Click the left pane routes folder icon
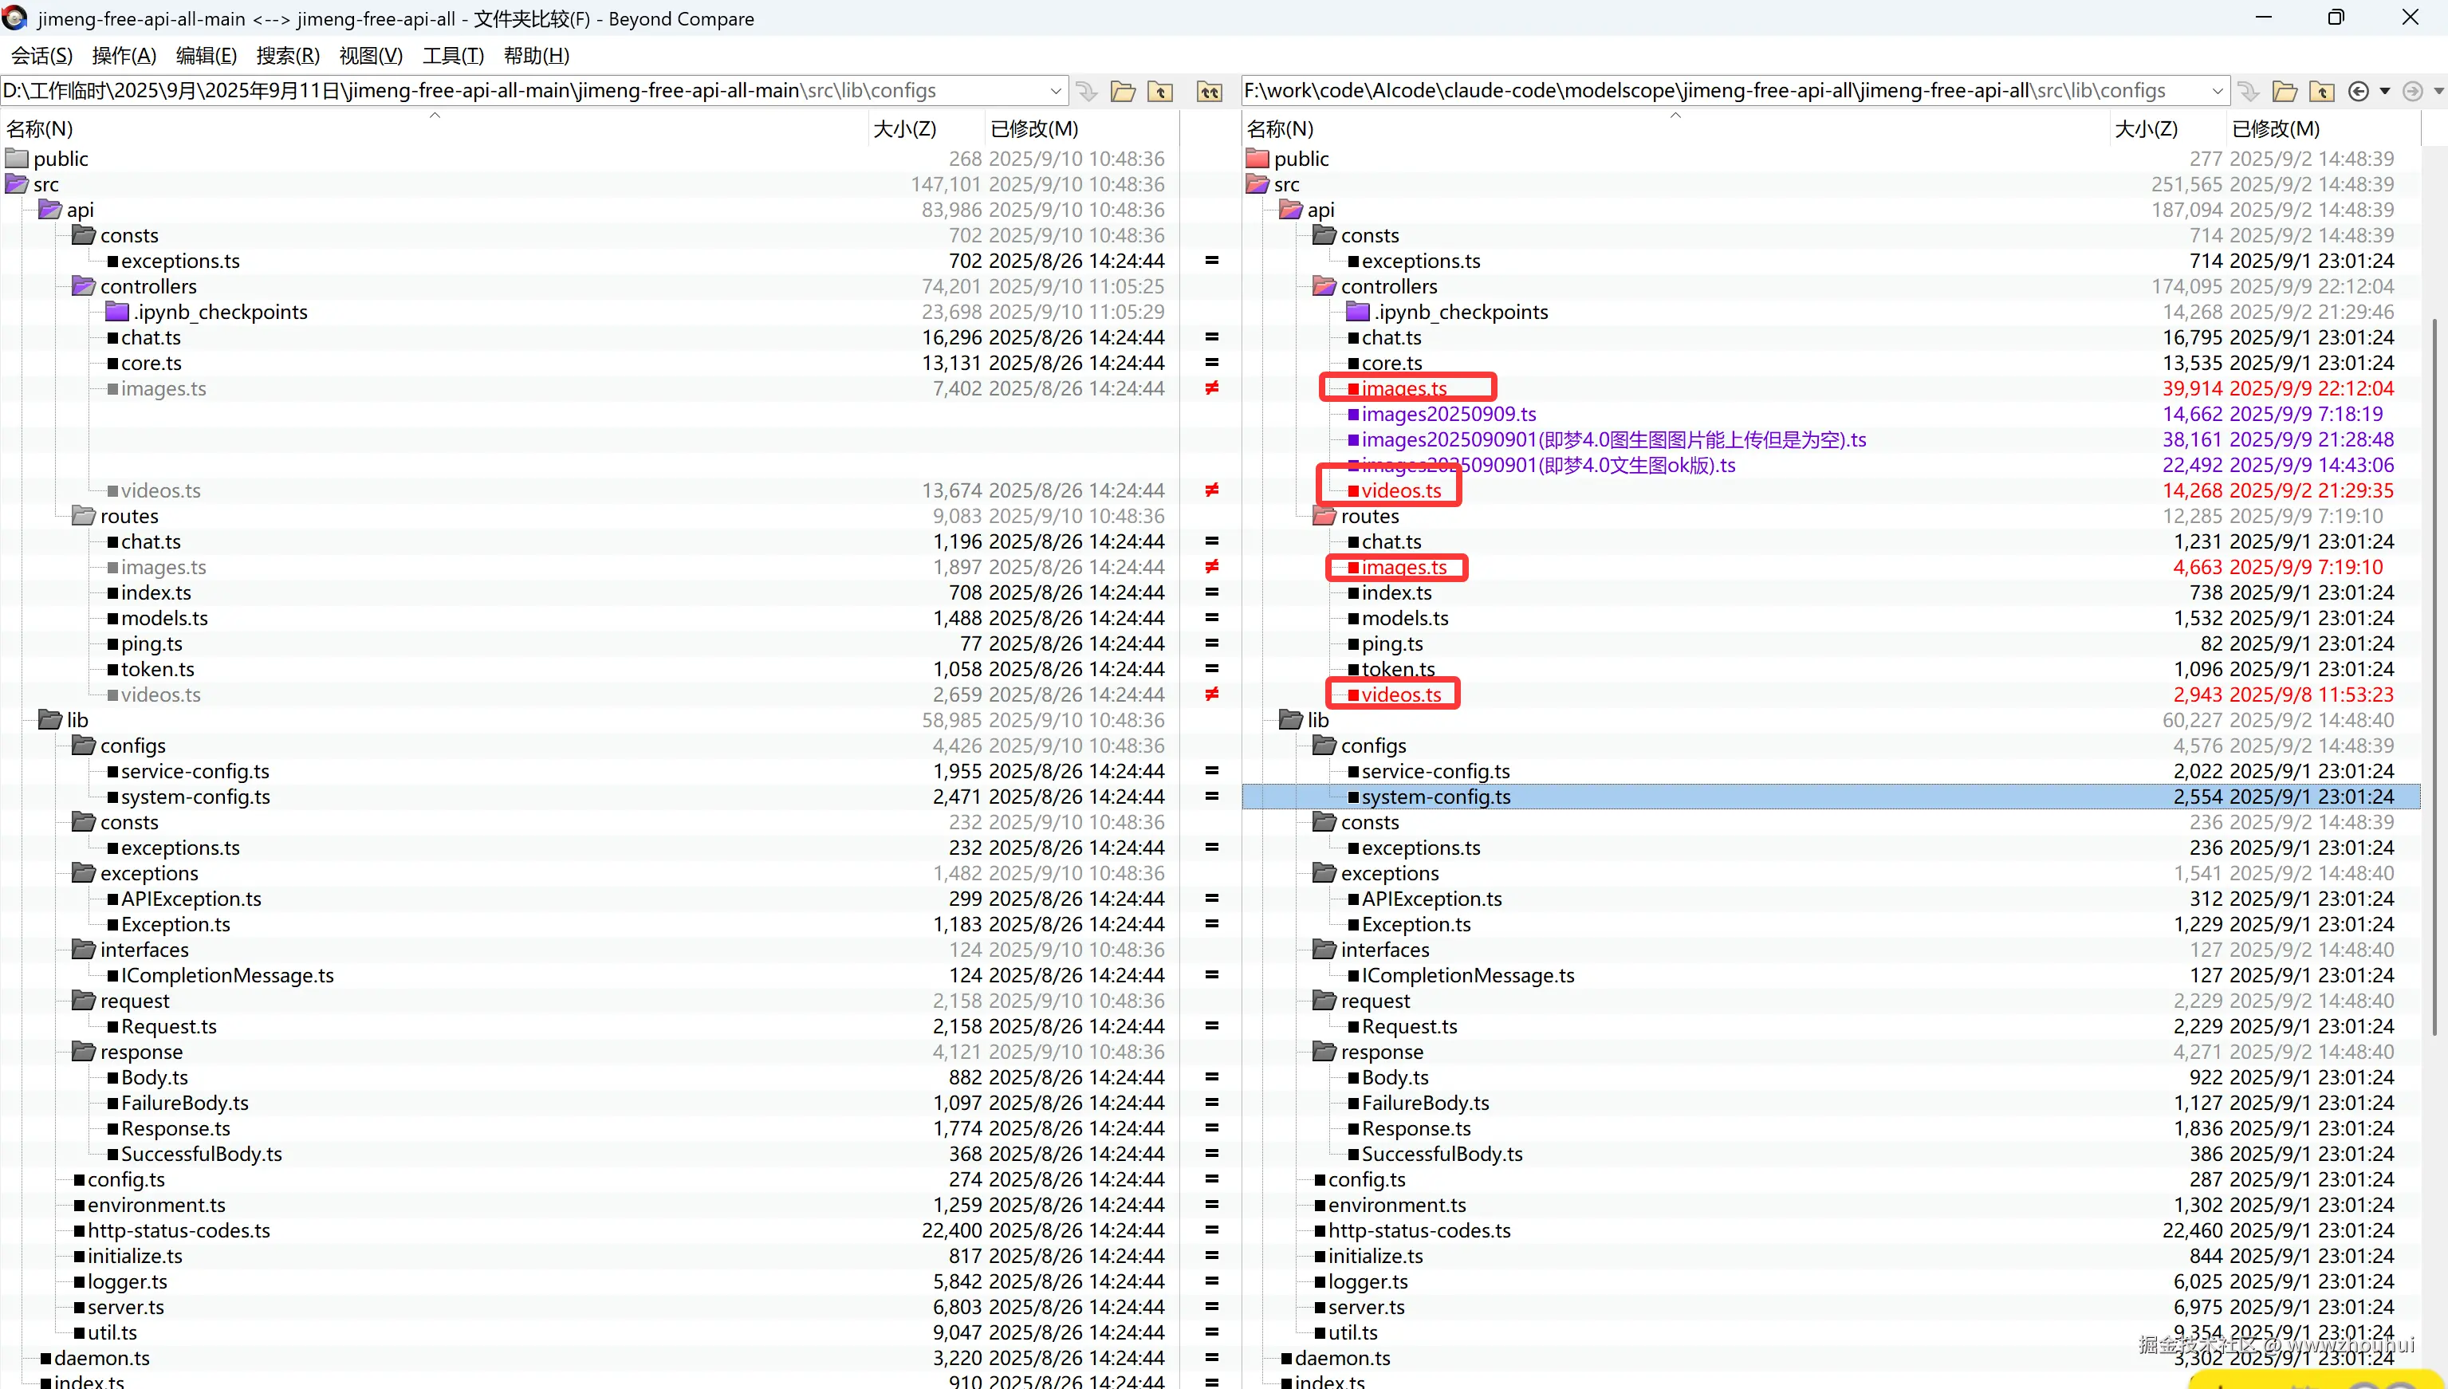This screenshot has height=1389, width=2448. (x=84, y=516)
